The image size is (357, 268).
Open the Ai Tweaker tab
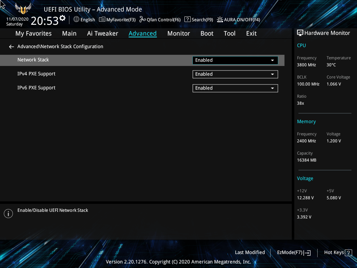pos(102,33)
